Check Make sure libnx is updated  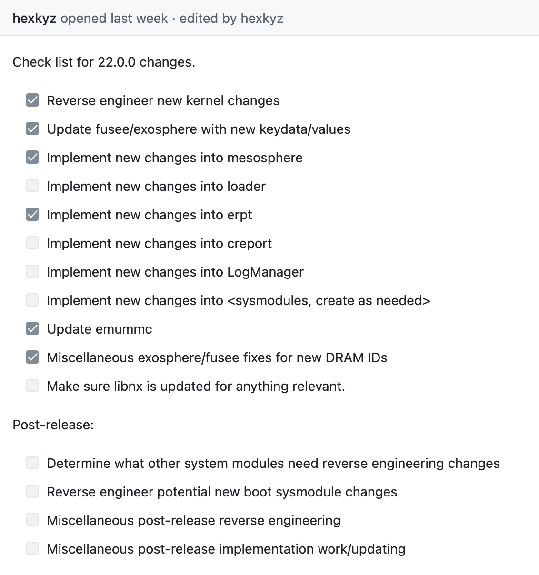(x=32, y=386)
